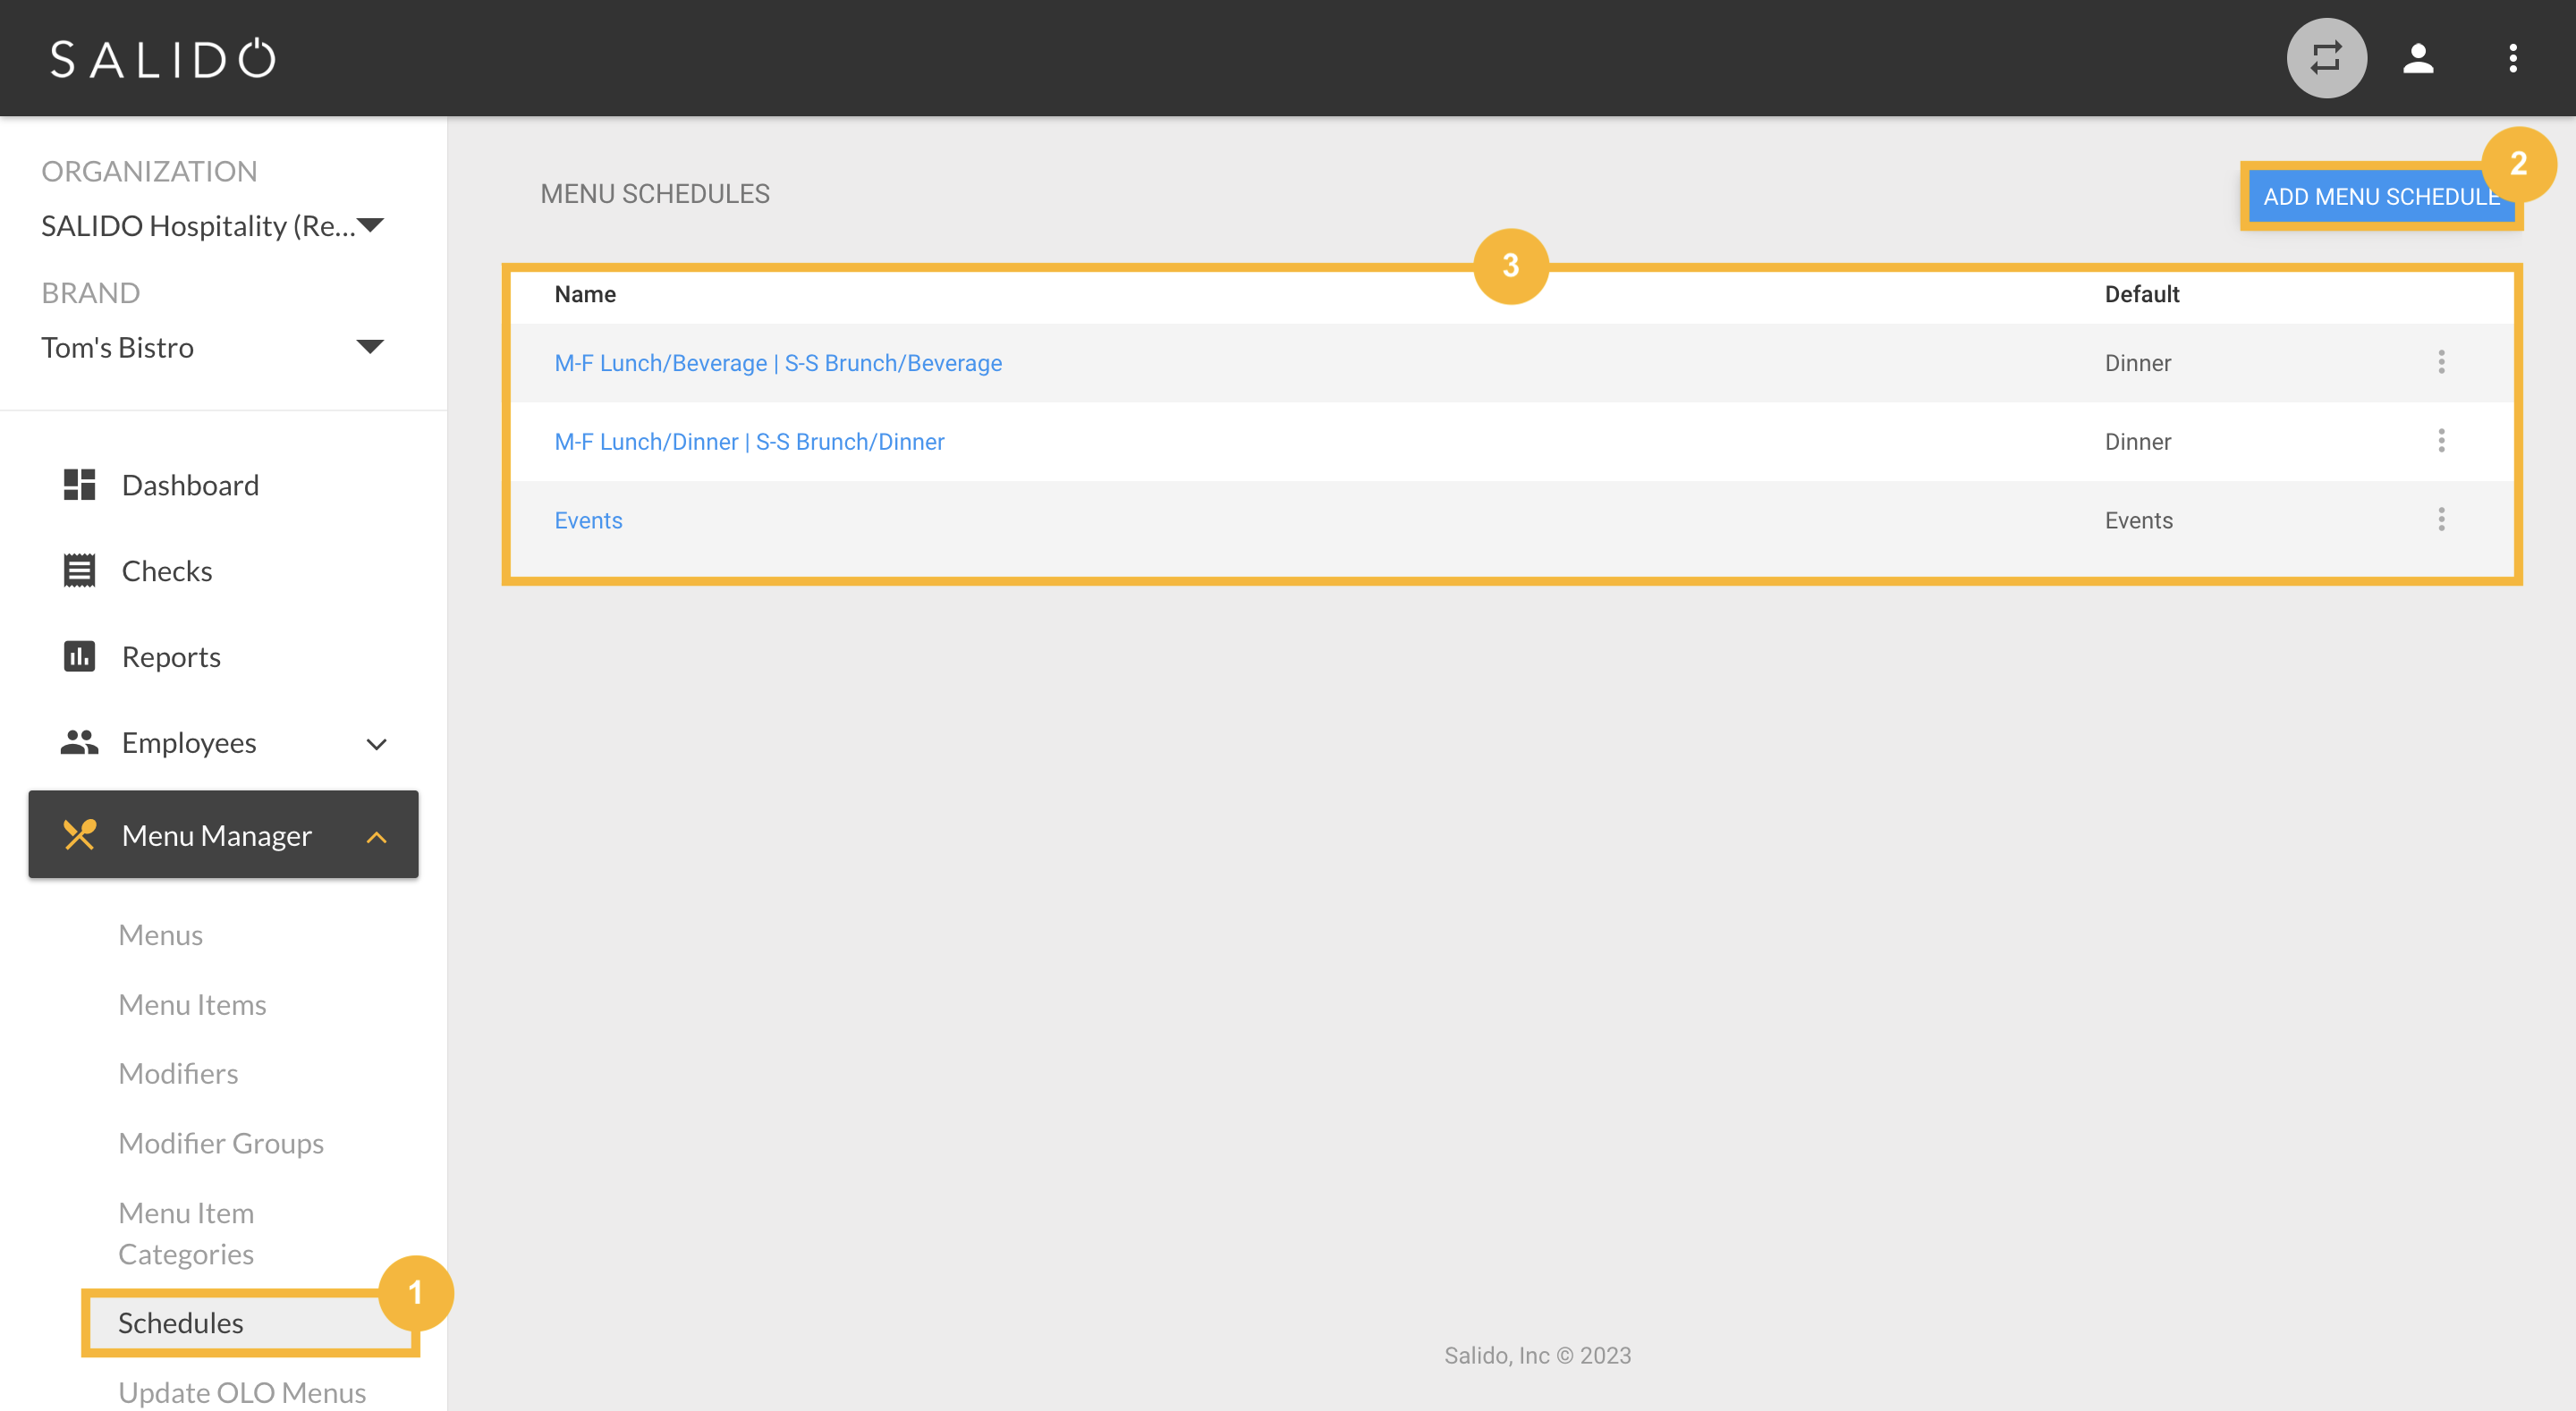Click Events value in Default column
The height and width of the screenshot is (1411, 2576).
pos(2138,521)
